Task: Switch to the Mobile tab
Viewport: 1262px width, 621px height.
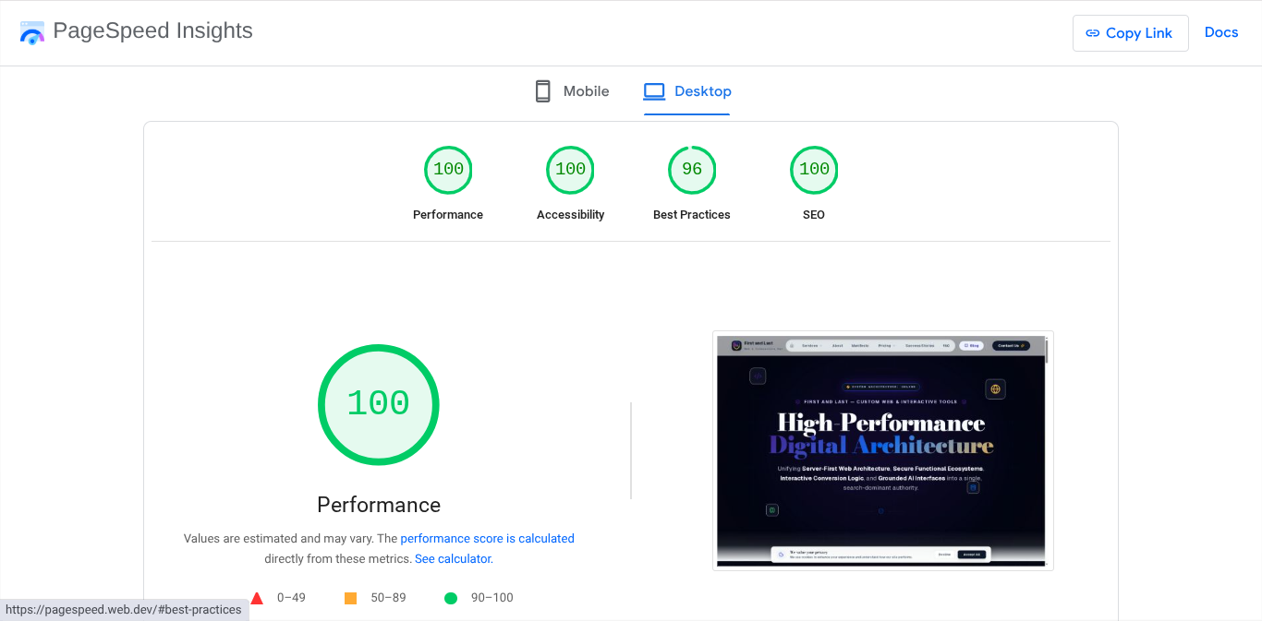Action: (x=585, y=90)
